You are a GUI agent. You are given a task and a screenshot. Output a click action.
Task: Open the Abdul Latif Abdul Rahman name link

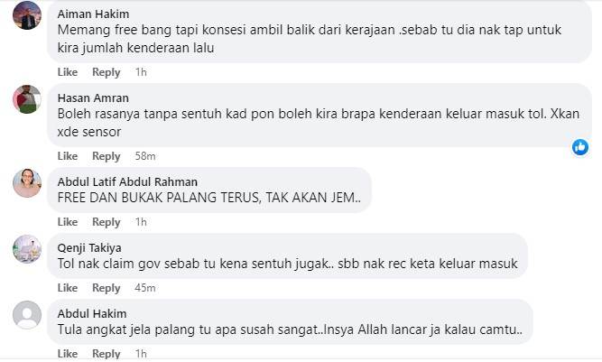tap(127, 182)
